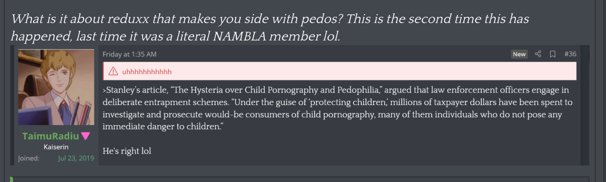The height and width of the screenshot is (182, 606).
Task: Click the vertical scrollbar on the right edge
Action: coord(600,91)
